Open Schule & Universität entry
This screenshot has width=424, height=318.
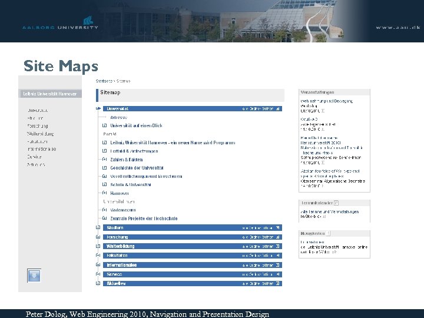click(131, 185)
